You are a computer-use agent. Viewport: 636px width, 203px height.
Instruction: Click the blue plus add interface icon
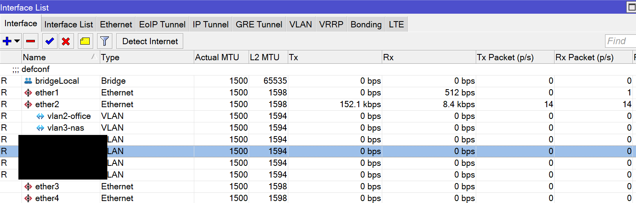pyautogui.click(x=7, y=41)
